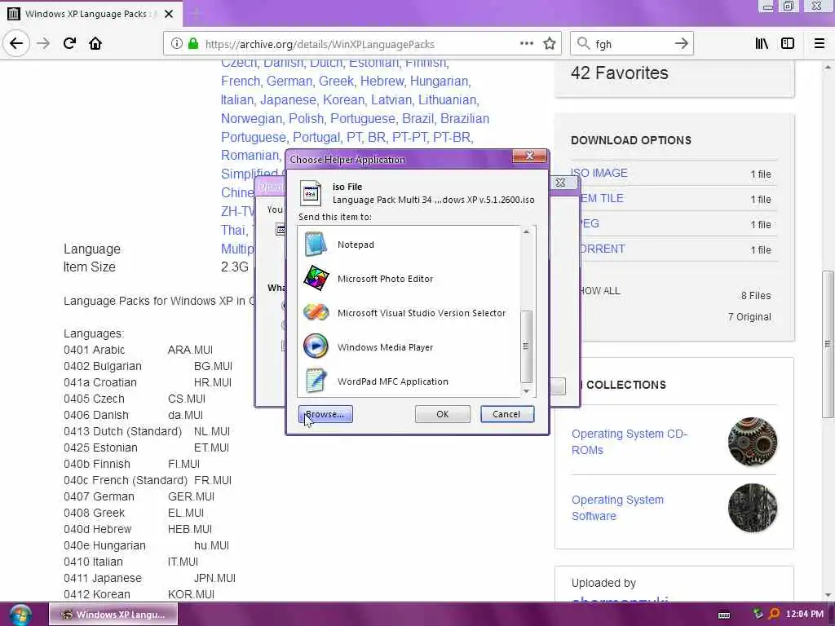Choose Microsoft Photo Editor in the list

(x=409, y=279)
